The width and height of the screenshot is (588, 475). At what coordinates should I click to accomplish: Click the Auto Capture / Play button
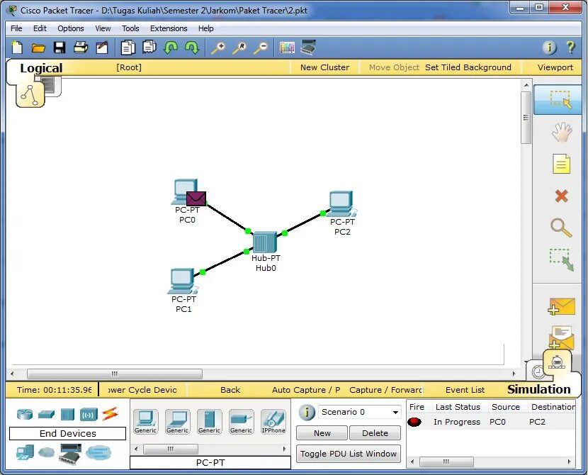(x=306, y=390)
